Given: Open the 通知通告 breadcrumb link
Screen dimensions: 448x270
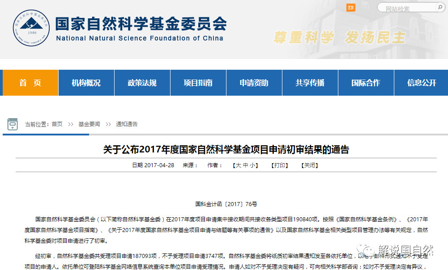Looking at the screenshot, I should point(127,124).
